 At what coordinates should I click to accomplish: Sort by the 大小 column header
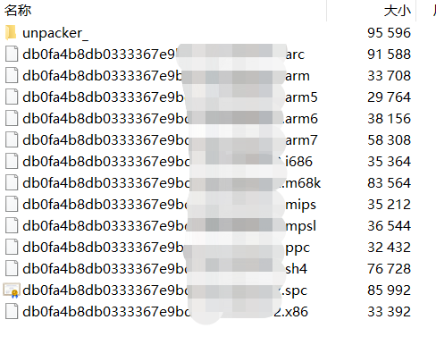[x=398, y=11]
